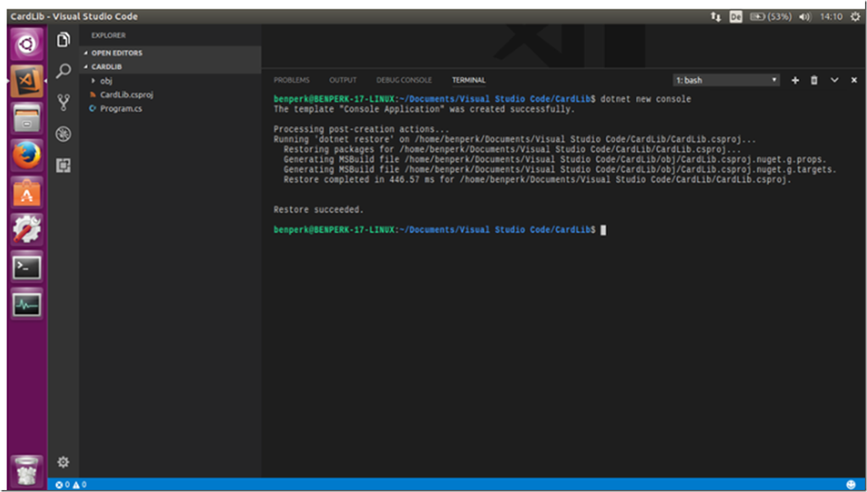The image size is (867, 492).
Task: Click the Explorer panel title
Action: coord(108,35)
